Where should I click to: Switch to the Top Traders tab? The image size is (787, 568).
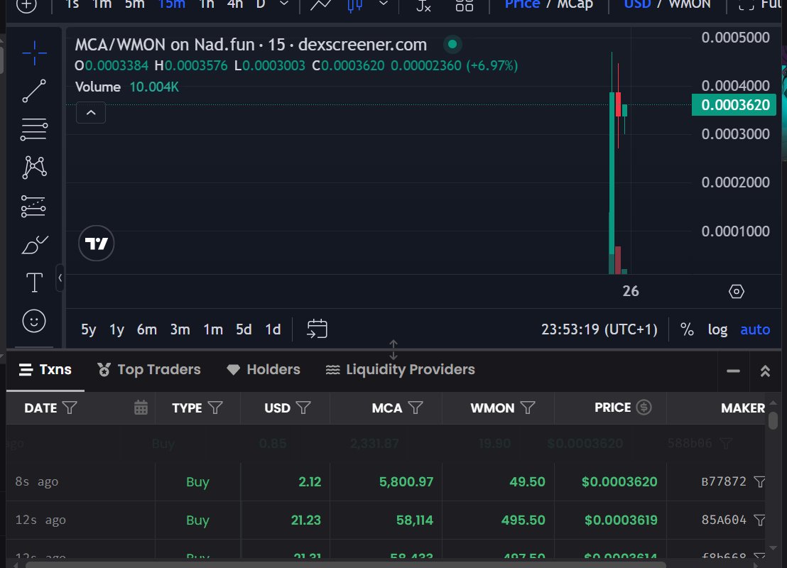(x=149, y=370)
